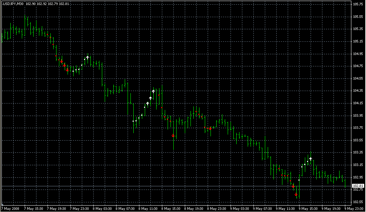
Task: Click the 8 May 23:30 time label
Action: 217,208
